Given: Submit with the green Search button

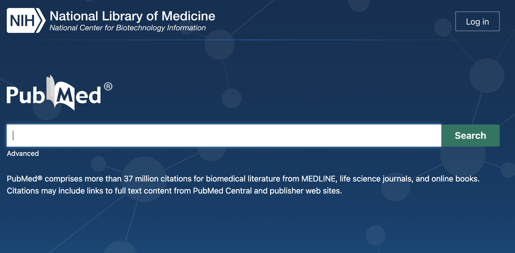Looking at the screenshot, I should 470,136.
